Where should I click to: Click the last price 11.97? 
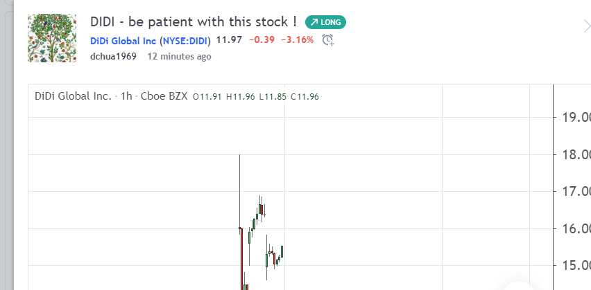click(229, 39)
